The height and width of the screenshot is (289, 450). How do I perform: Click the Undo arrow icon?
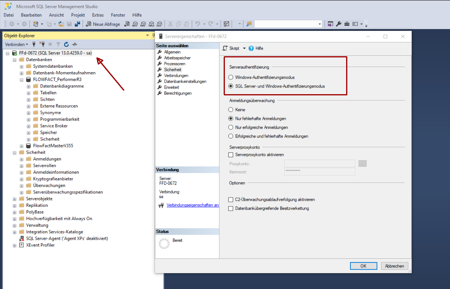[x=198, y=24]
